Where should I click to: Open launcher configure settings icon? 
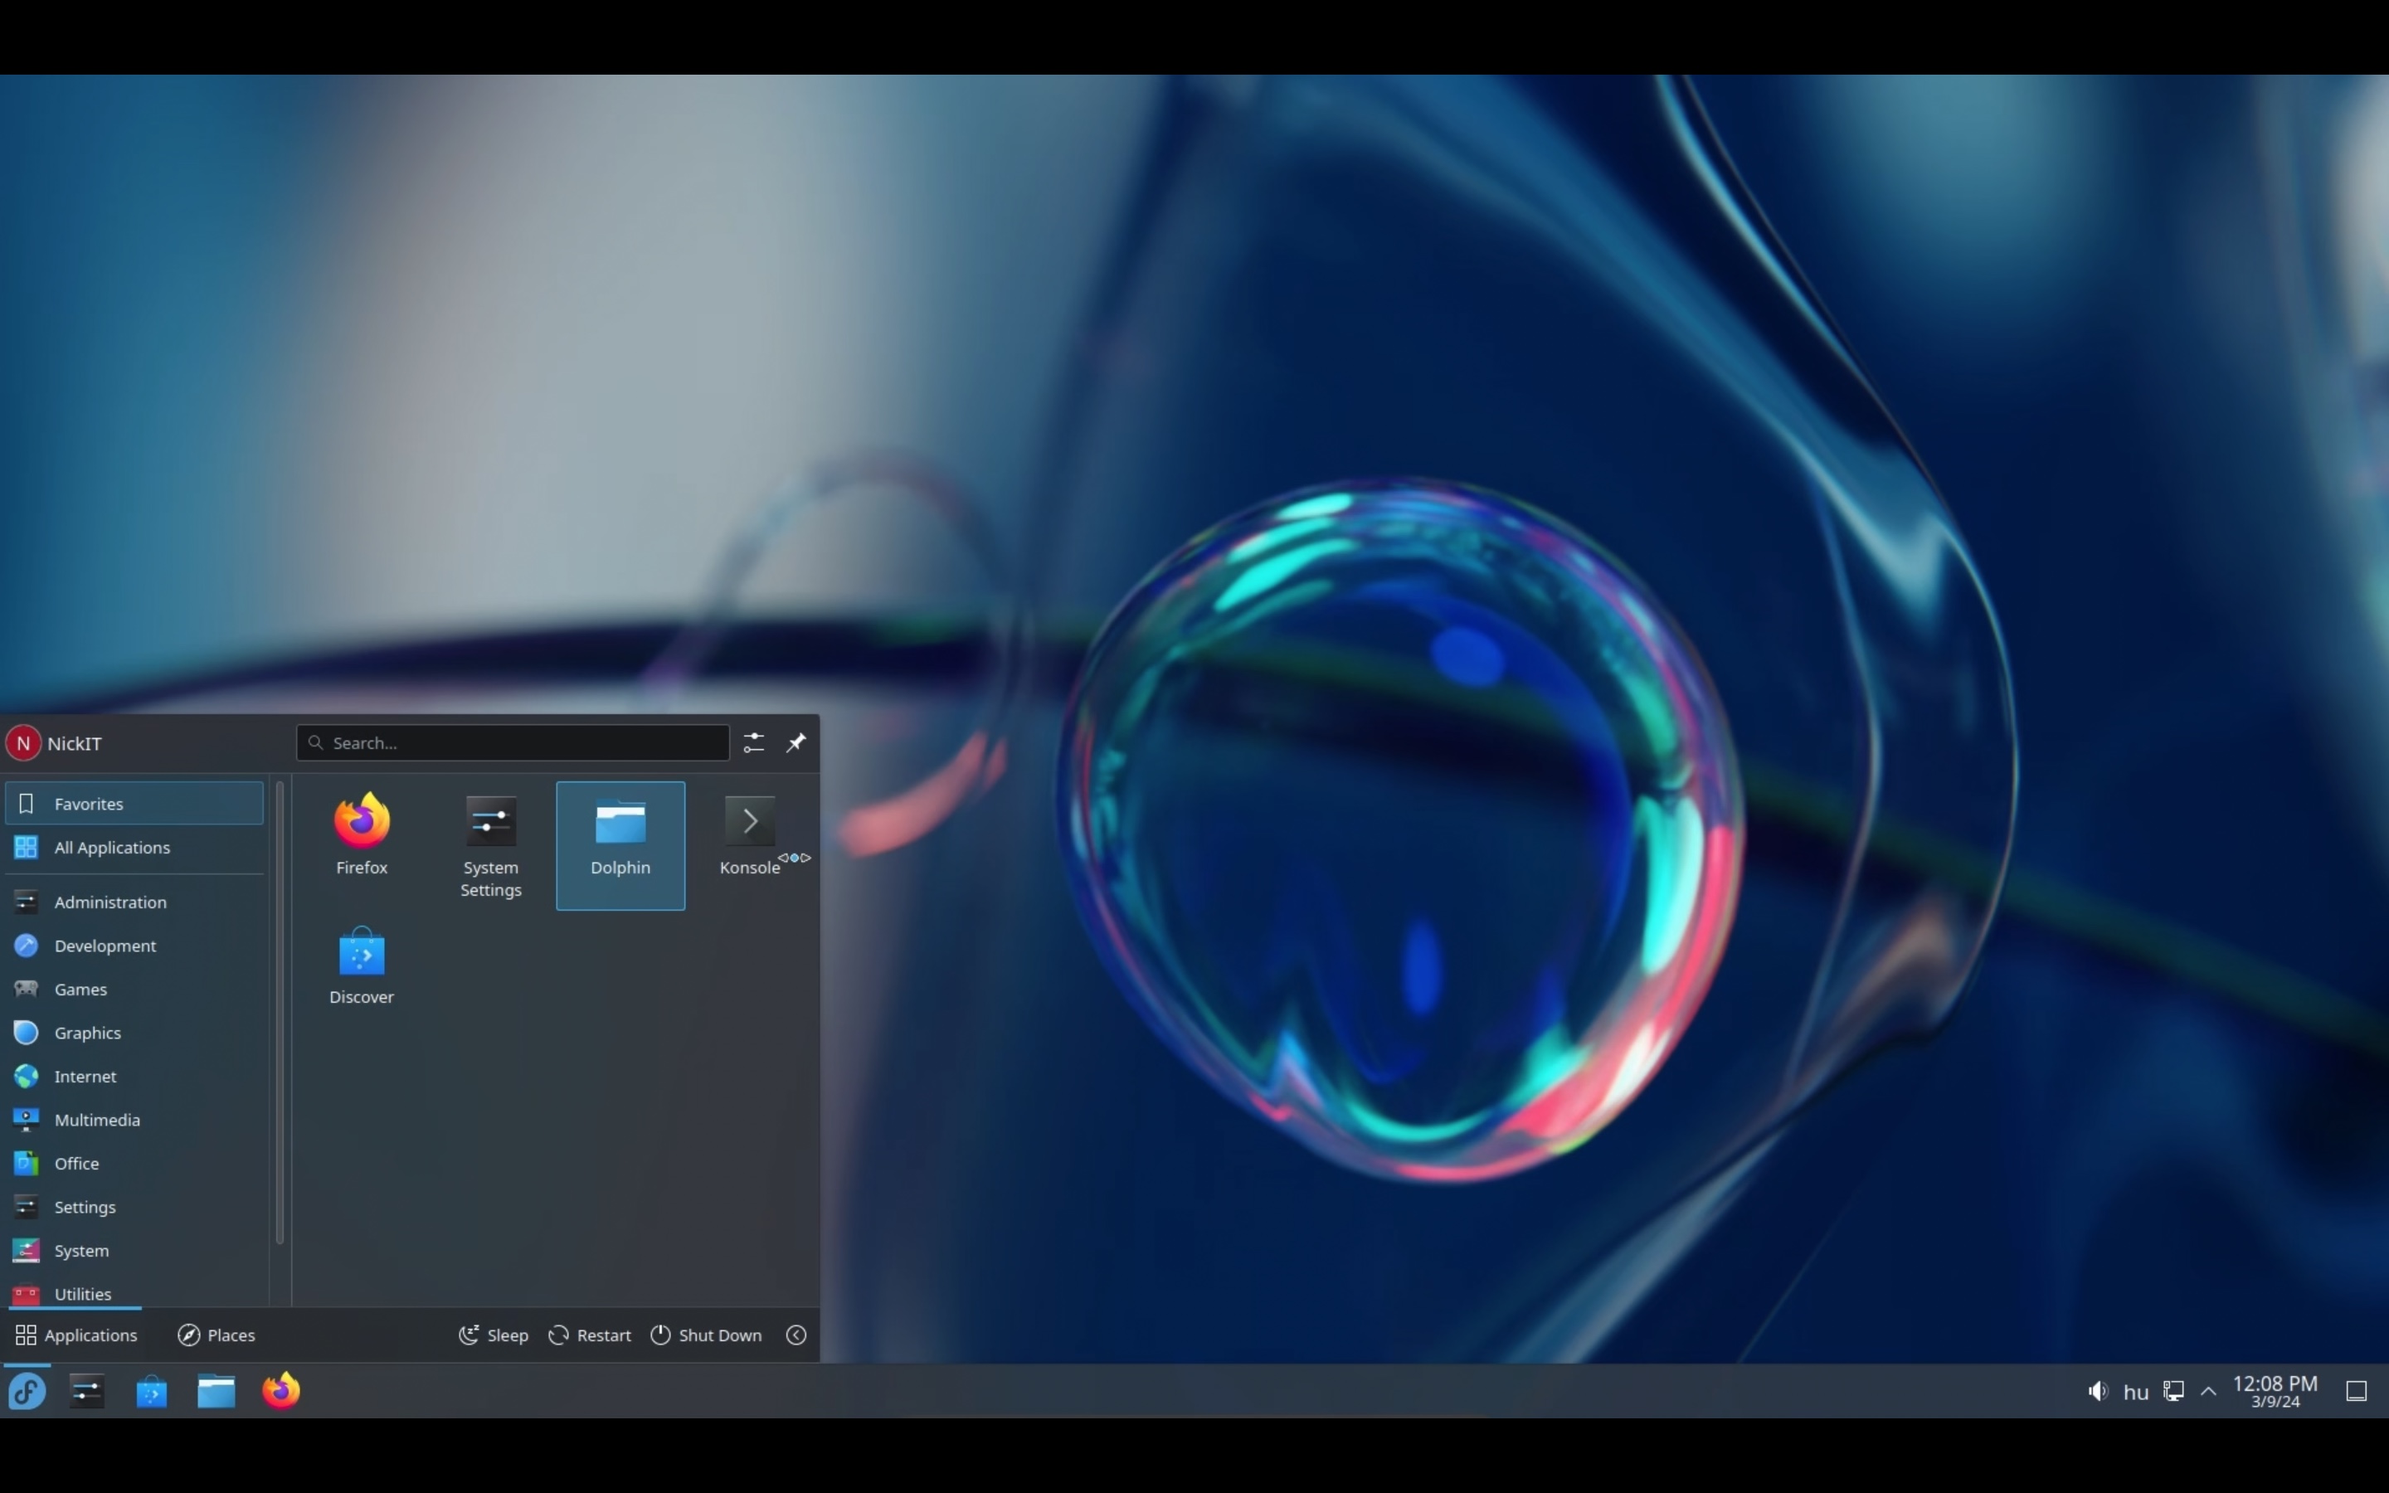753,742
